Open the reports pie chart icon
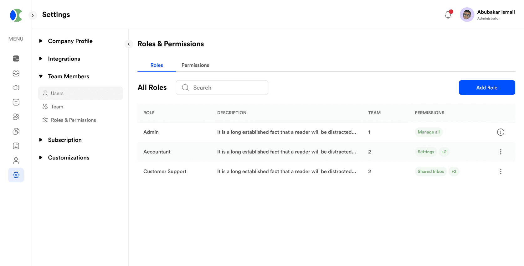The height and width of the screenshot is (266, 524). pyautogui.click(x=16, y=131)
